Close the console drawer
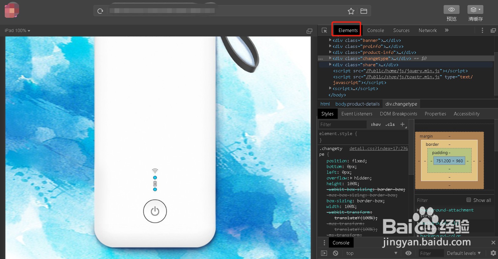 493,243
